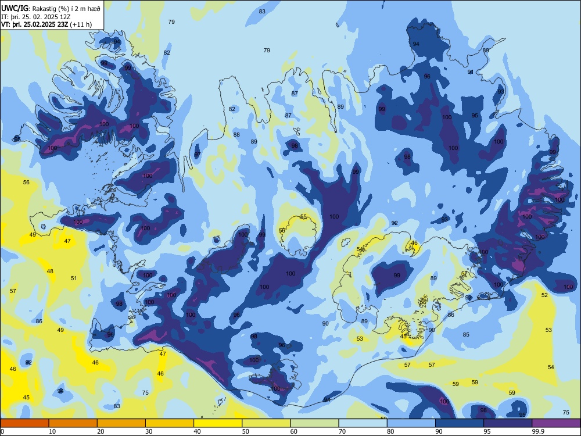Select the light orange 20–30 legend swatch
581x436 pixels.
pyautogui.click(x=121, y=423)
